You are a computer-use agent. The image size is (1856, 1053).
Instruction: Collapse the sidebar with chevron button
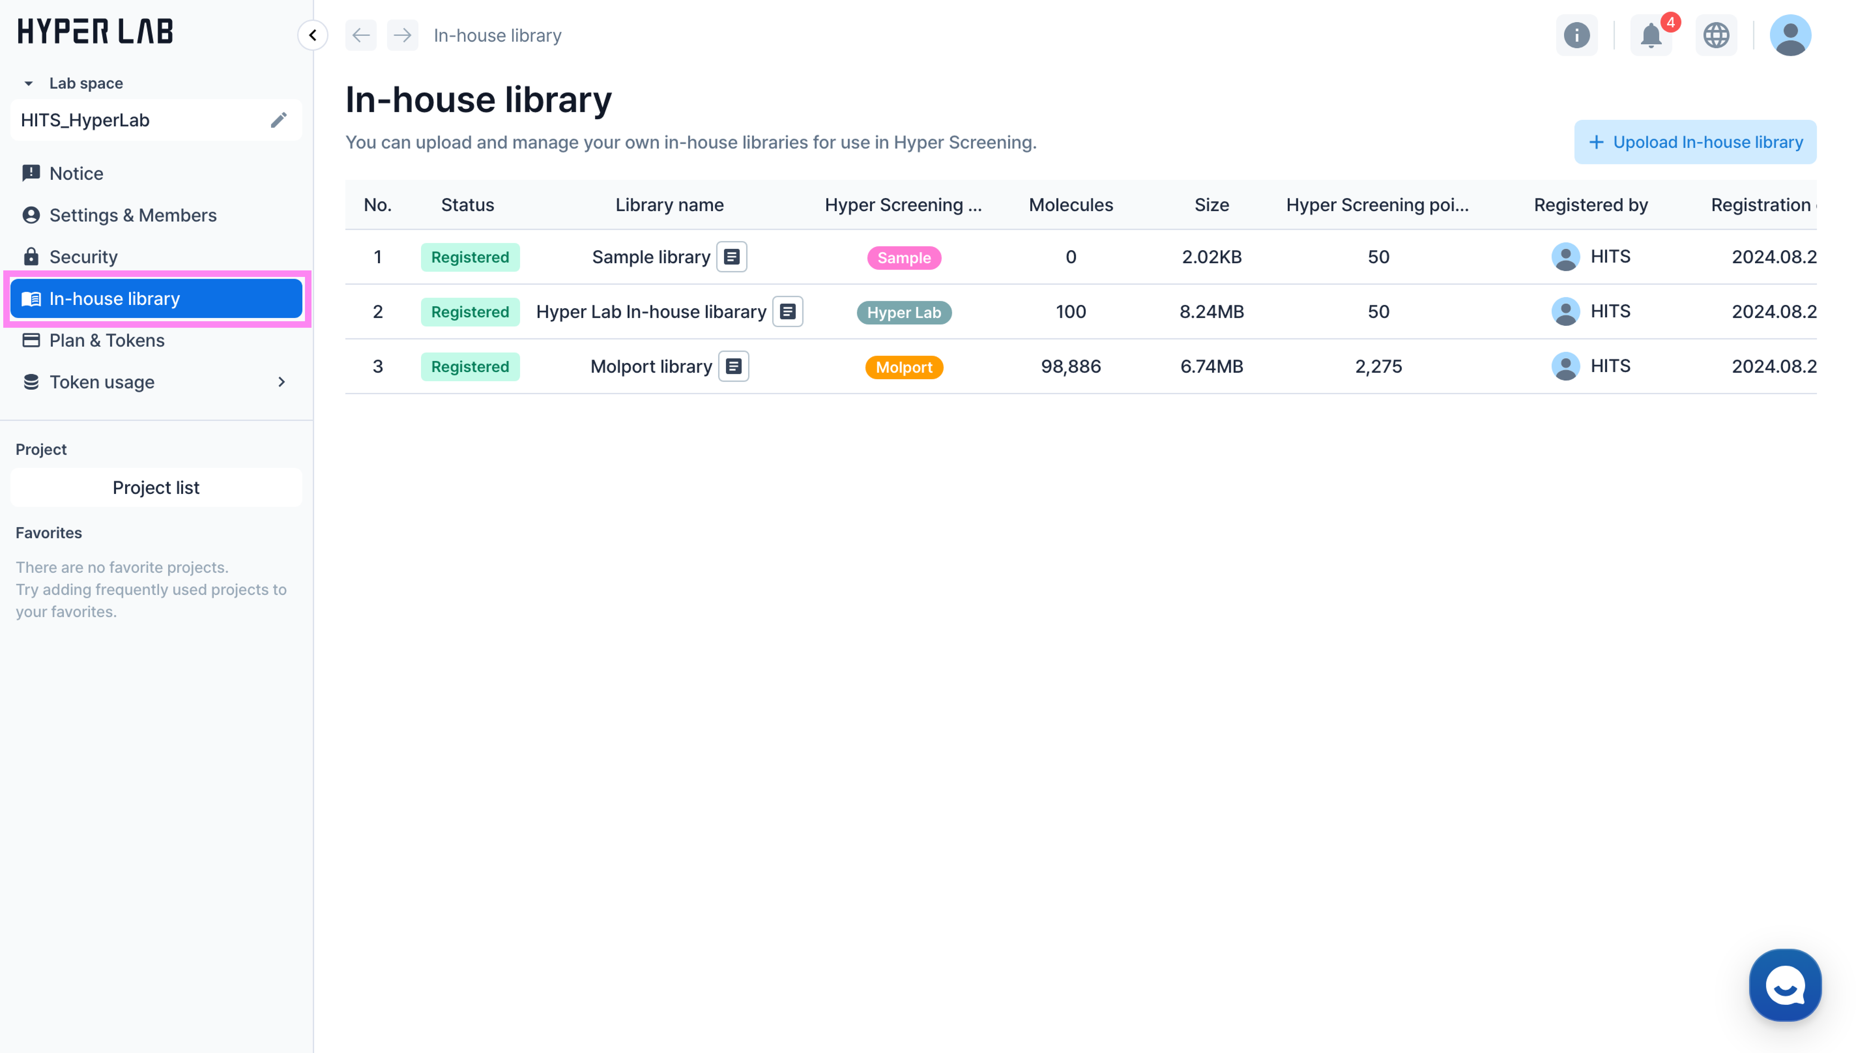tap(312, 35)
